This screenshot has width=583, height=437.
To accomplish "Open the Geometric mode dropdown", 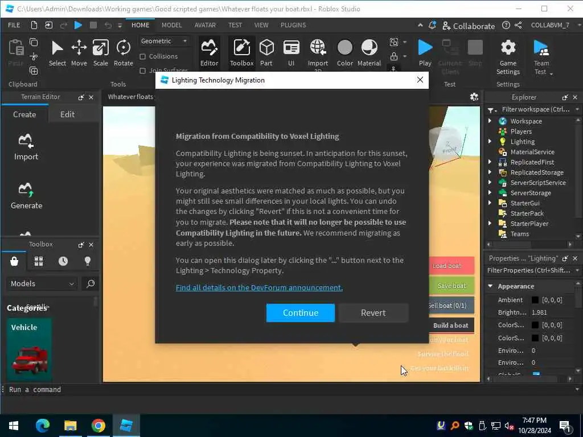I will point(163,41).
